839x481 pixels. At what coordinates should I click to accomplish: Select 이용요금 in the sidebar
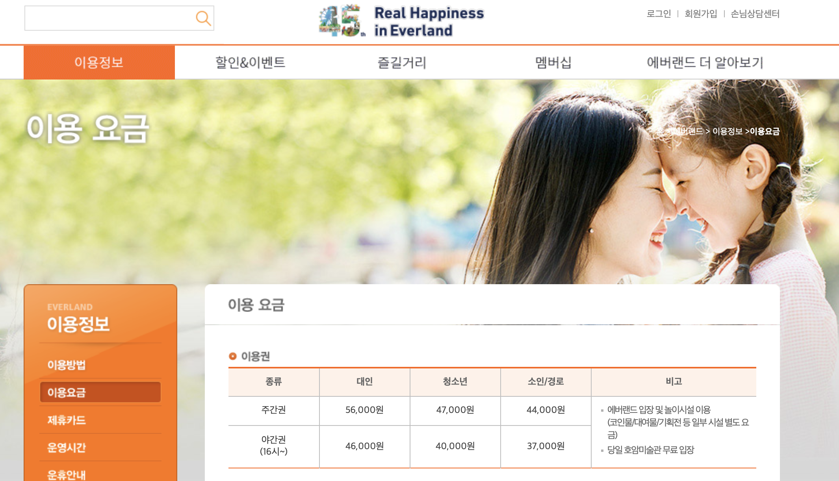click(x=67, y=392)
